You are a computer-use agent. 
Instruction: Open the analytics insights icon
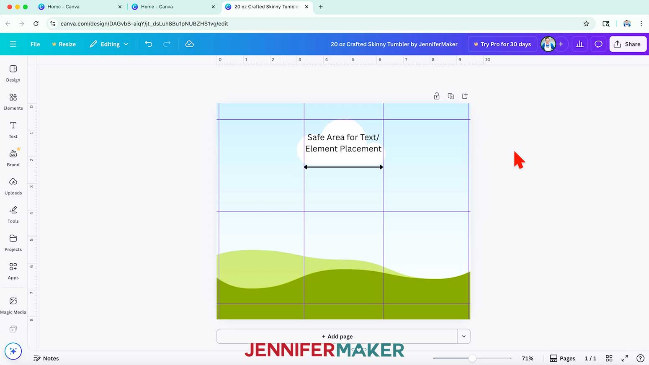579,44
